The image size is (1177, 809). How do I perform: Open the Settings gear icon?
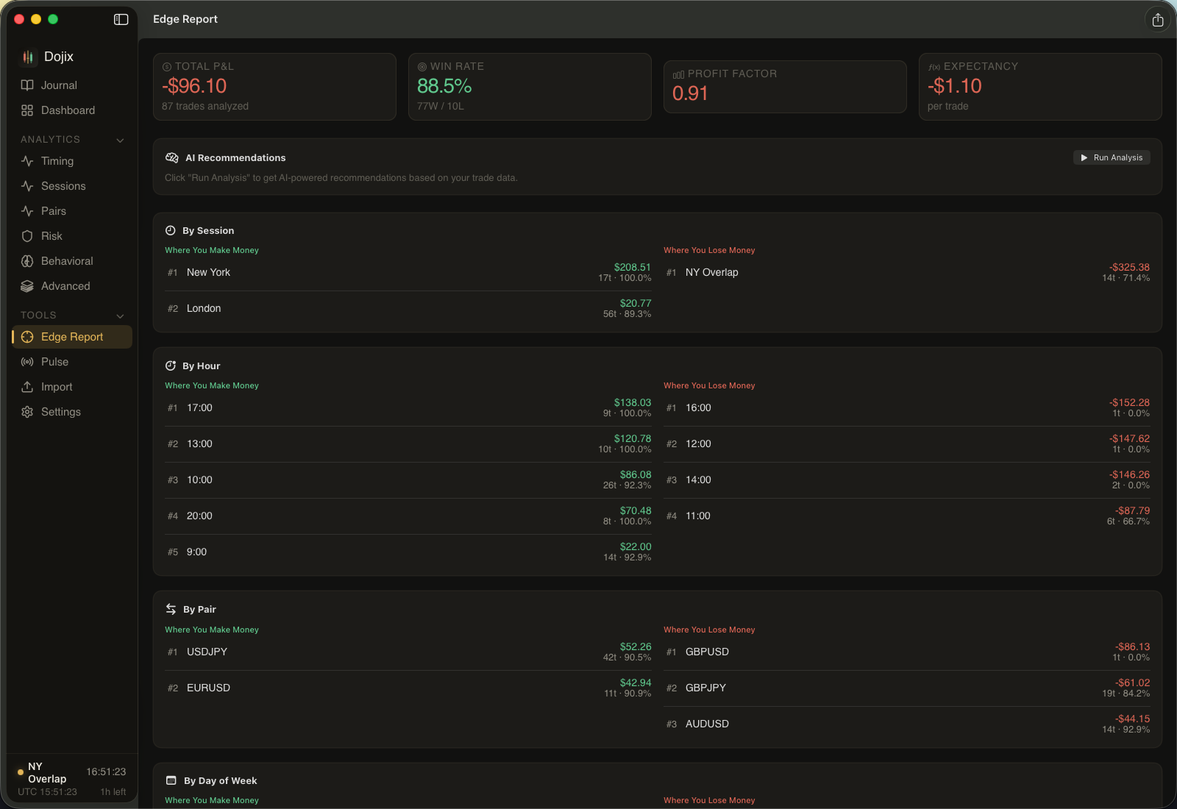[x=27, y=412]
